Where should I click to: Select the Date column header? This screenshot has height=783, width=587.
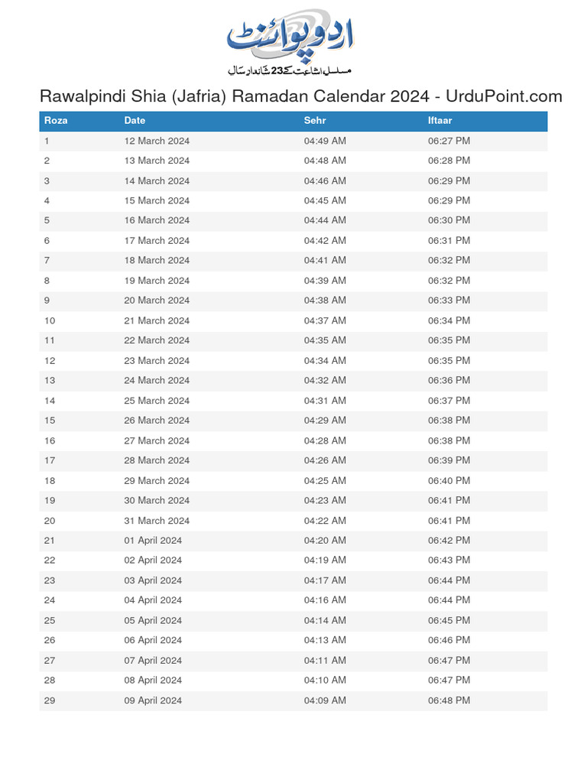135,120
